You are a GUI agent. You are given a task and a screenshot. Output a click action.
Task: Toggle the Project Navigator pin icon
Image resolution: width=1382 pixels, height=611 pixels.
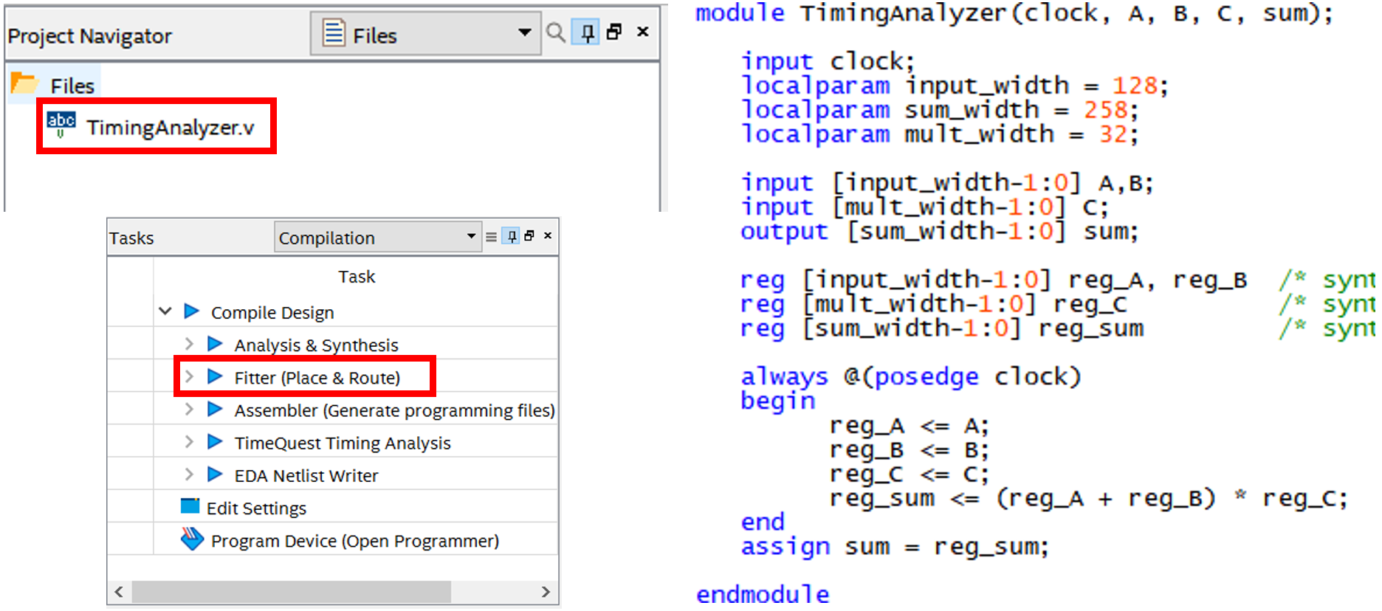click(x=587, y=32)
